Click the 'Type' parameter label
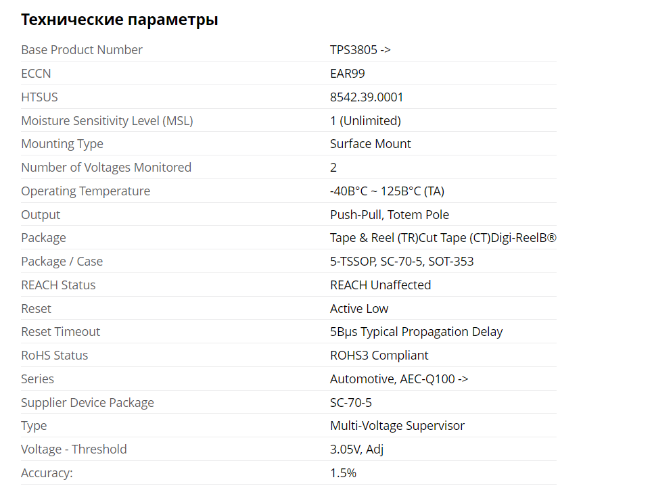This screenshot has width=652, height=486. coord(34,426)
